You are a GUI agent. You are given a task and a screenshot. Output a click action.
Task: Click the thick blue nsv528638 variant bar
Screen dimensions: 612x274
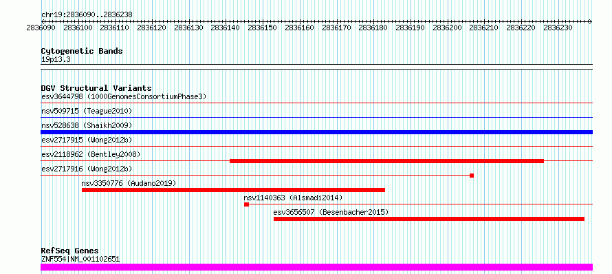[316, 132]
